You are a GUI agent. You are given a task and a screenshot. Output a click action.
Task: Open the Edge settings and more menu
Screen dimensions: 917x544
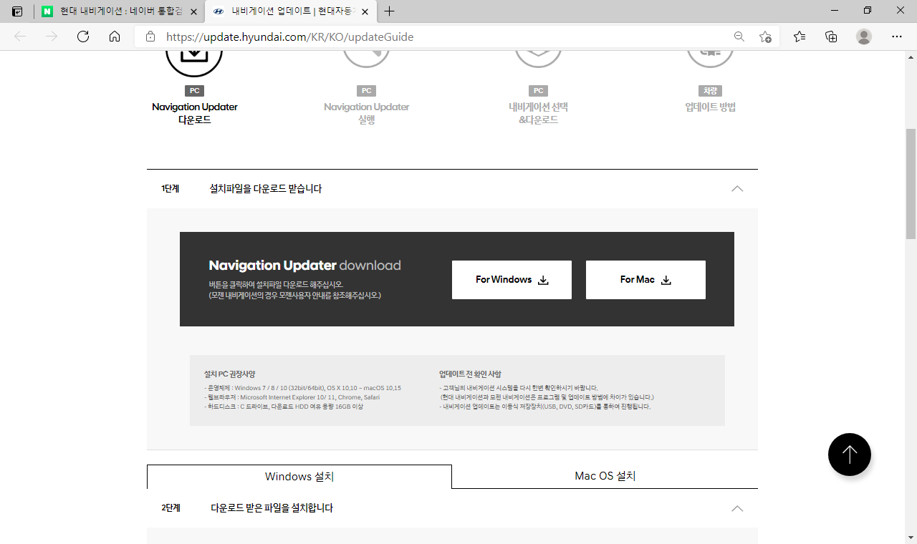click(897, 37)
